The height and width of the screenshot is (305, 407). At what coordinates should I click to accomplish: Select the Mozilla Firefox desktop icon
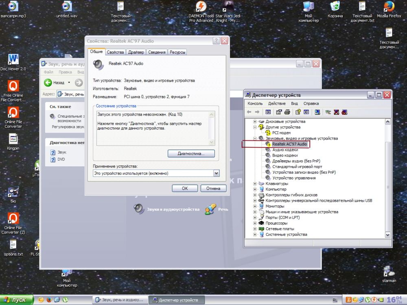coord(389,10)
